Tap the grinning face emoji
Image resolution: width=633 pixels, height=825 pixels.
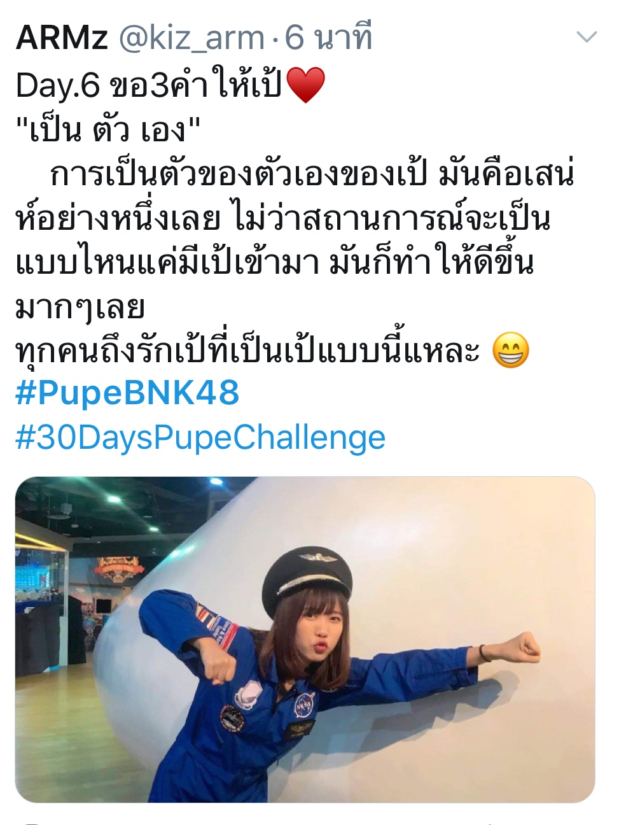point(511,349)
